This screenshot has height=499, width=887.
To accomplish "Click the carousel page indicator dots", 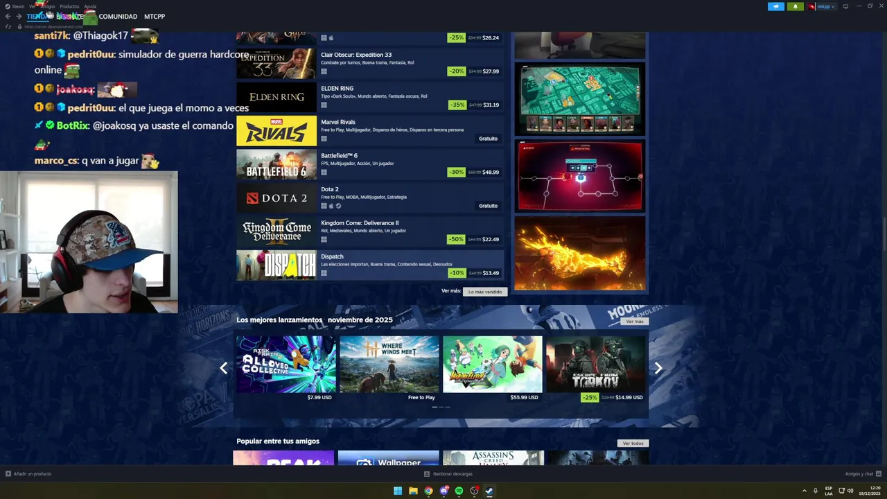I will 441,407.
